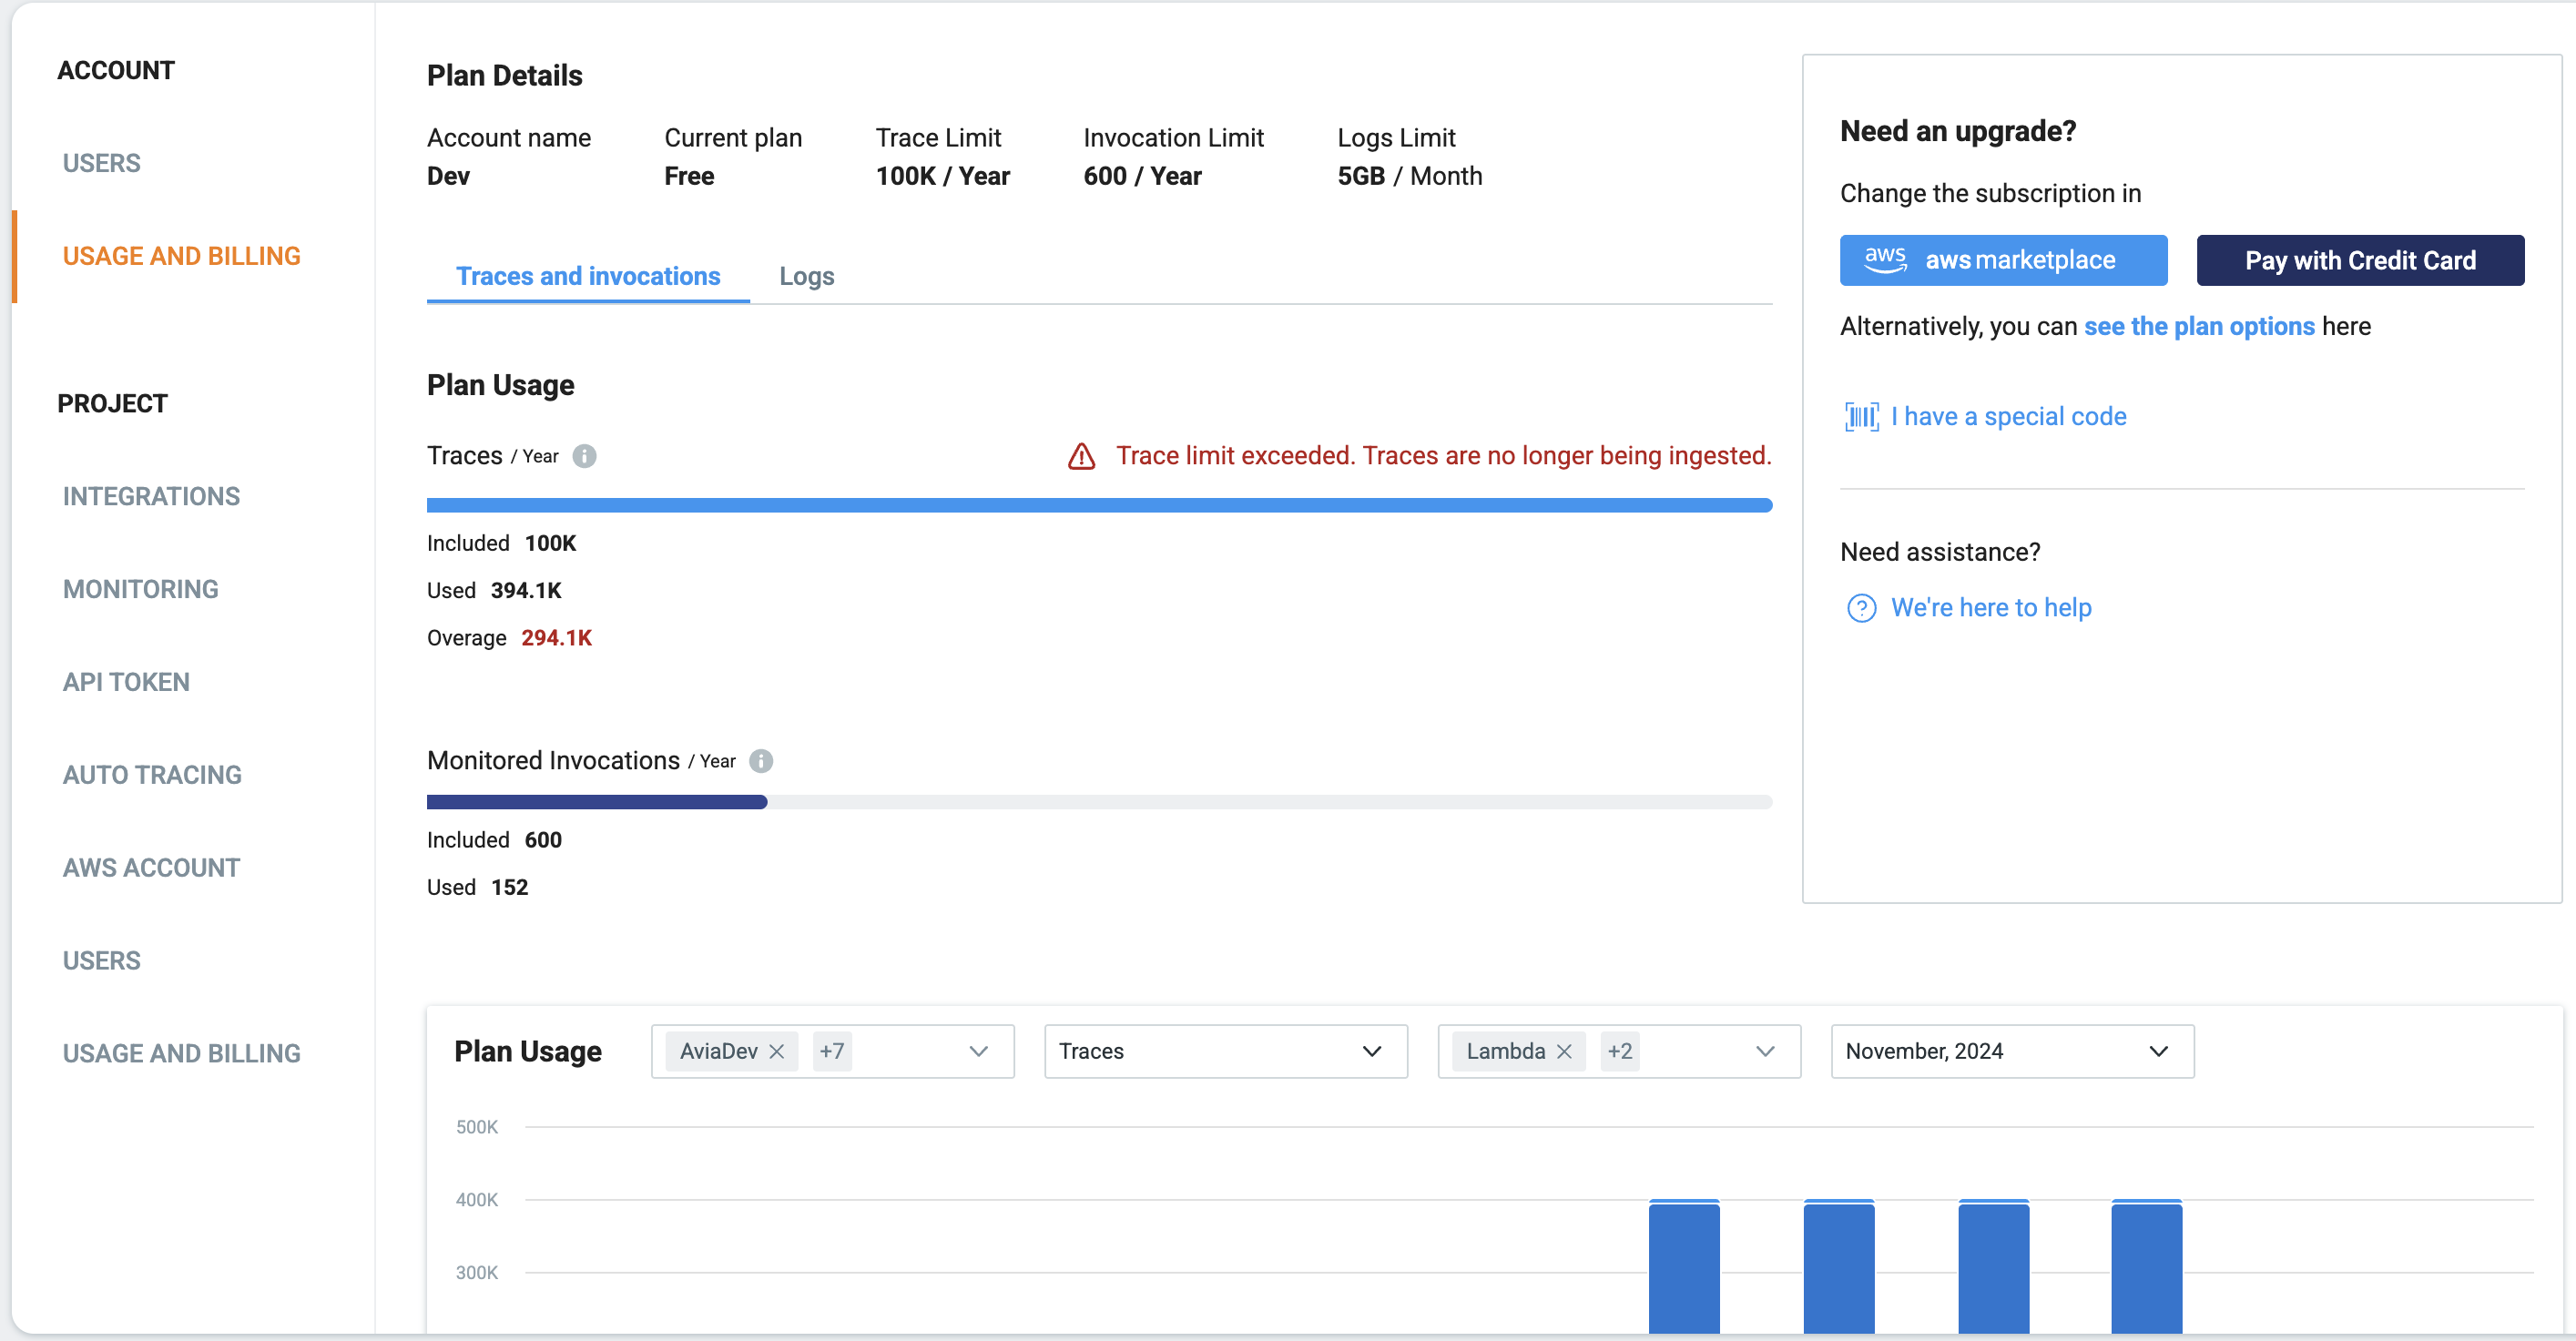
Task: Click the info icon next to Monitored Invocations
Action: click(761, 761)
